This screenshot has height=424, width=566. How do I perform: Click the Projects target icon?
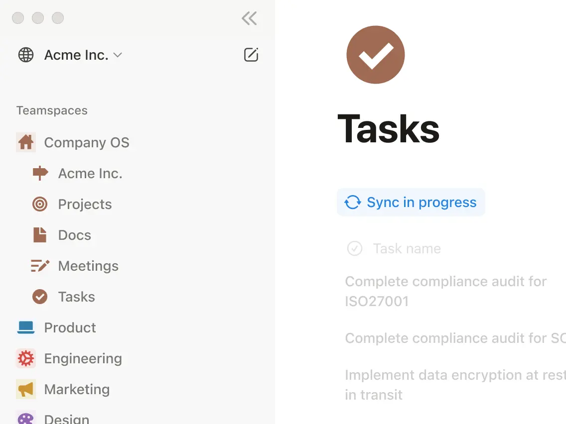coord(39,204)
